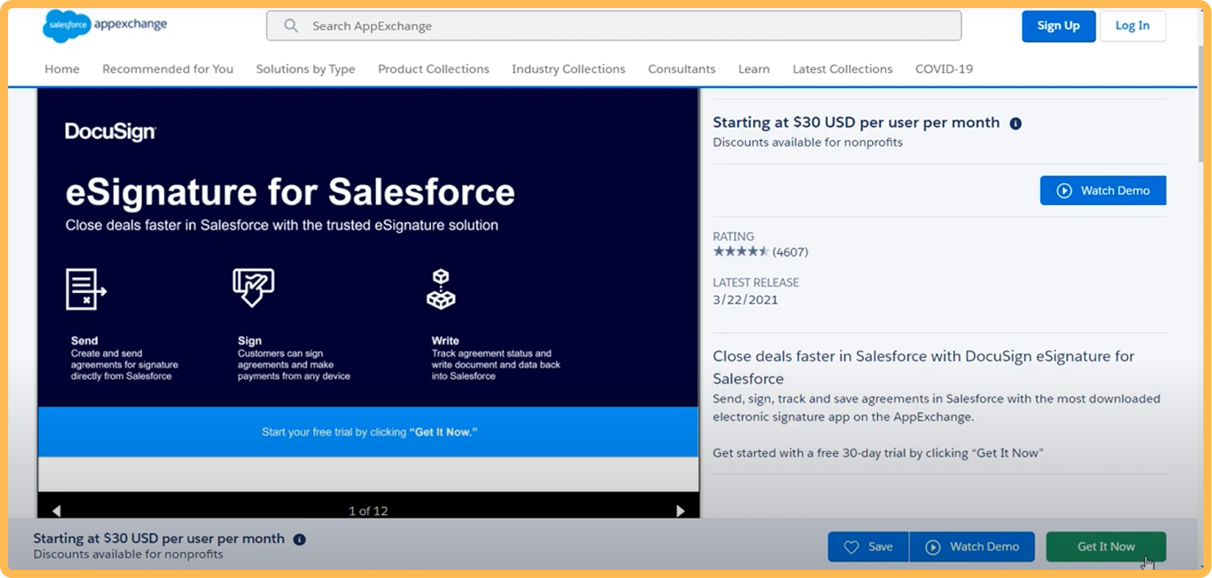The height and width of the screenshot is (578, 1212).
Task: Click the info icon in bottom pricing bar
Action: pyautogui.click(x=299, y=539)
